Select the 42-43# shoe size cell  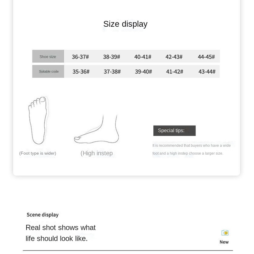(x=174, y=57)
